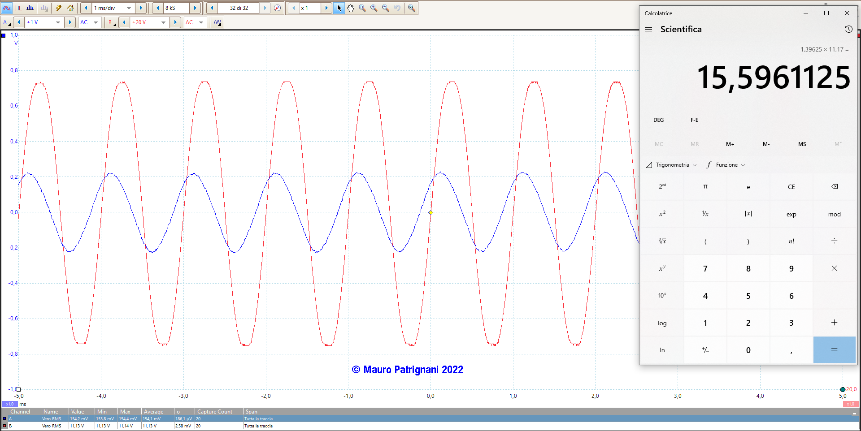Viewport: 861px width, 431px height.
Task: Expand the Funzione menu
Action: click(726, 165)
